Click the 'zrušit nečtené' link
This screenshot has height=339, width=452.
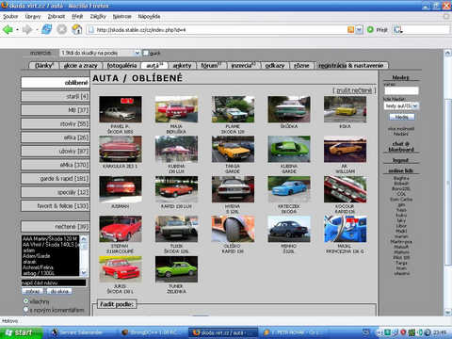[x=354, y=90]
